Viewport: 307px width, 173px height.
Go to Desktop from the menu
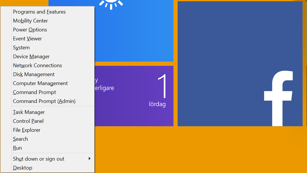pos(53,168)
